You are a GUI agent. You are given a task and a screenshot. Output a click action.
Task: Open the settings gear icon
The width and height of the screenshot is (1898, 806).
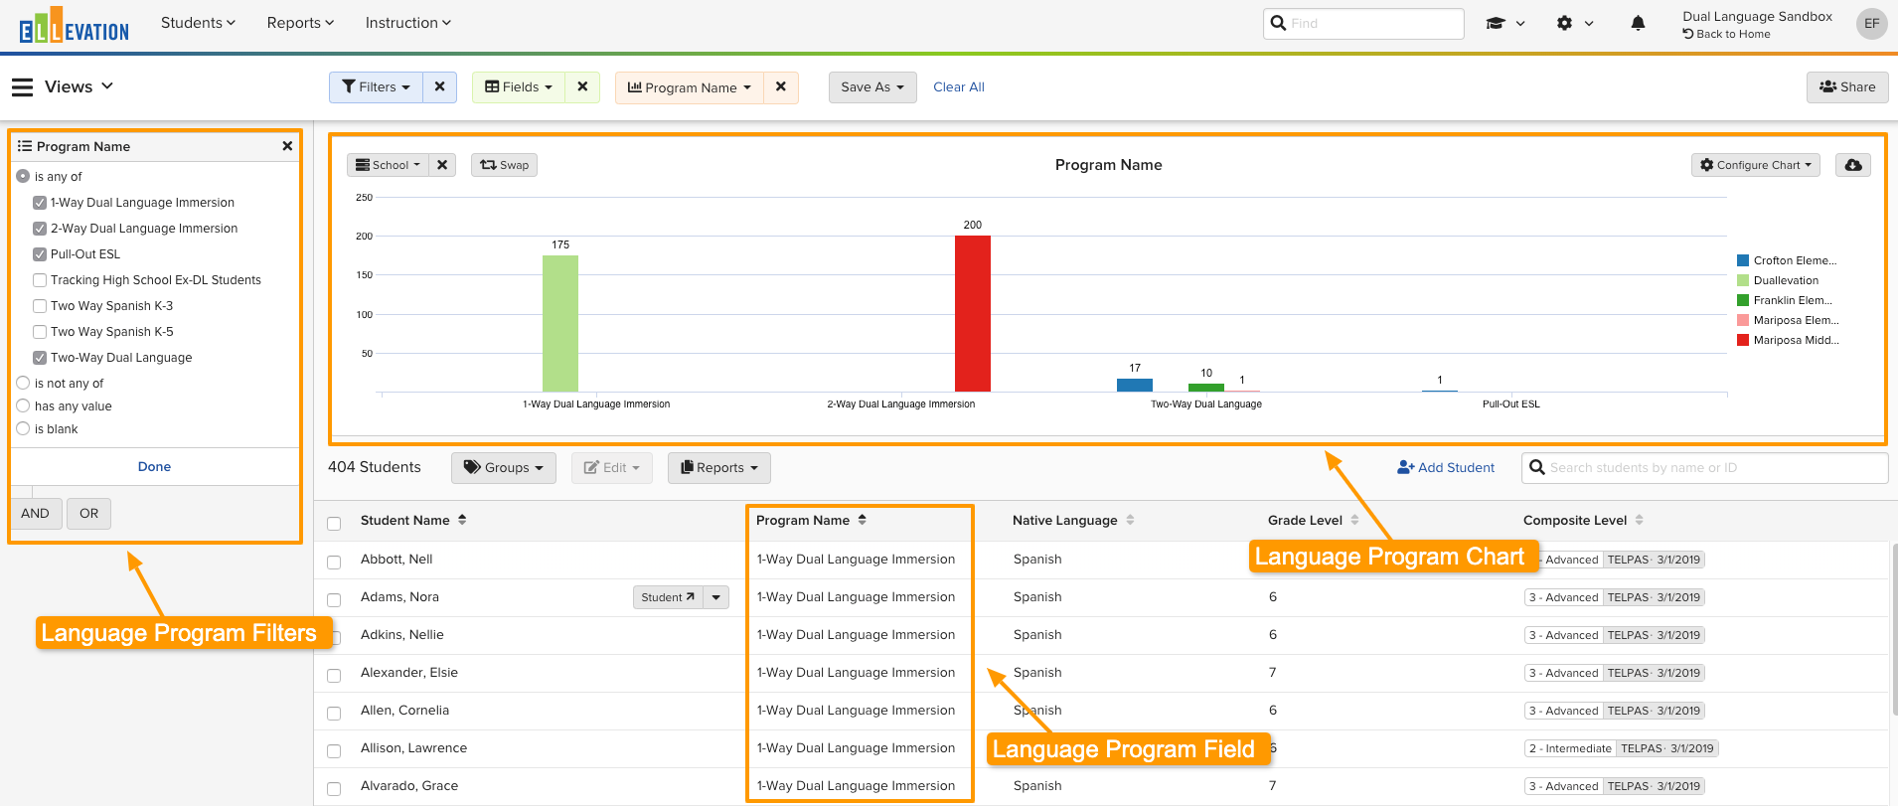[1564, 23]
